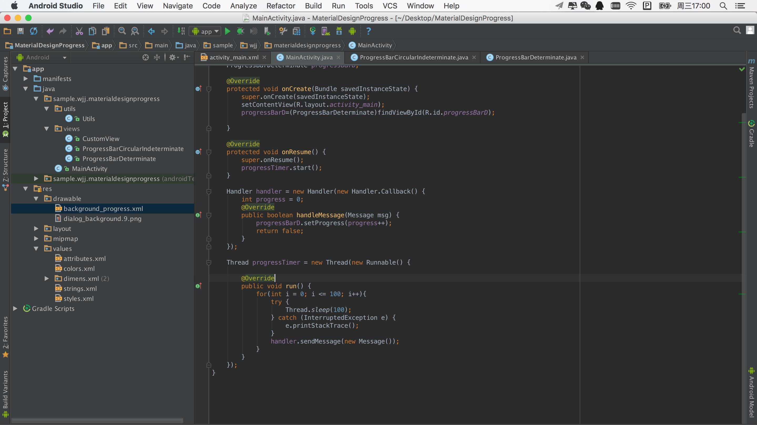Click the Copy icon in toolbar
757x425 pixels.
coord(92,31)
